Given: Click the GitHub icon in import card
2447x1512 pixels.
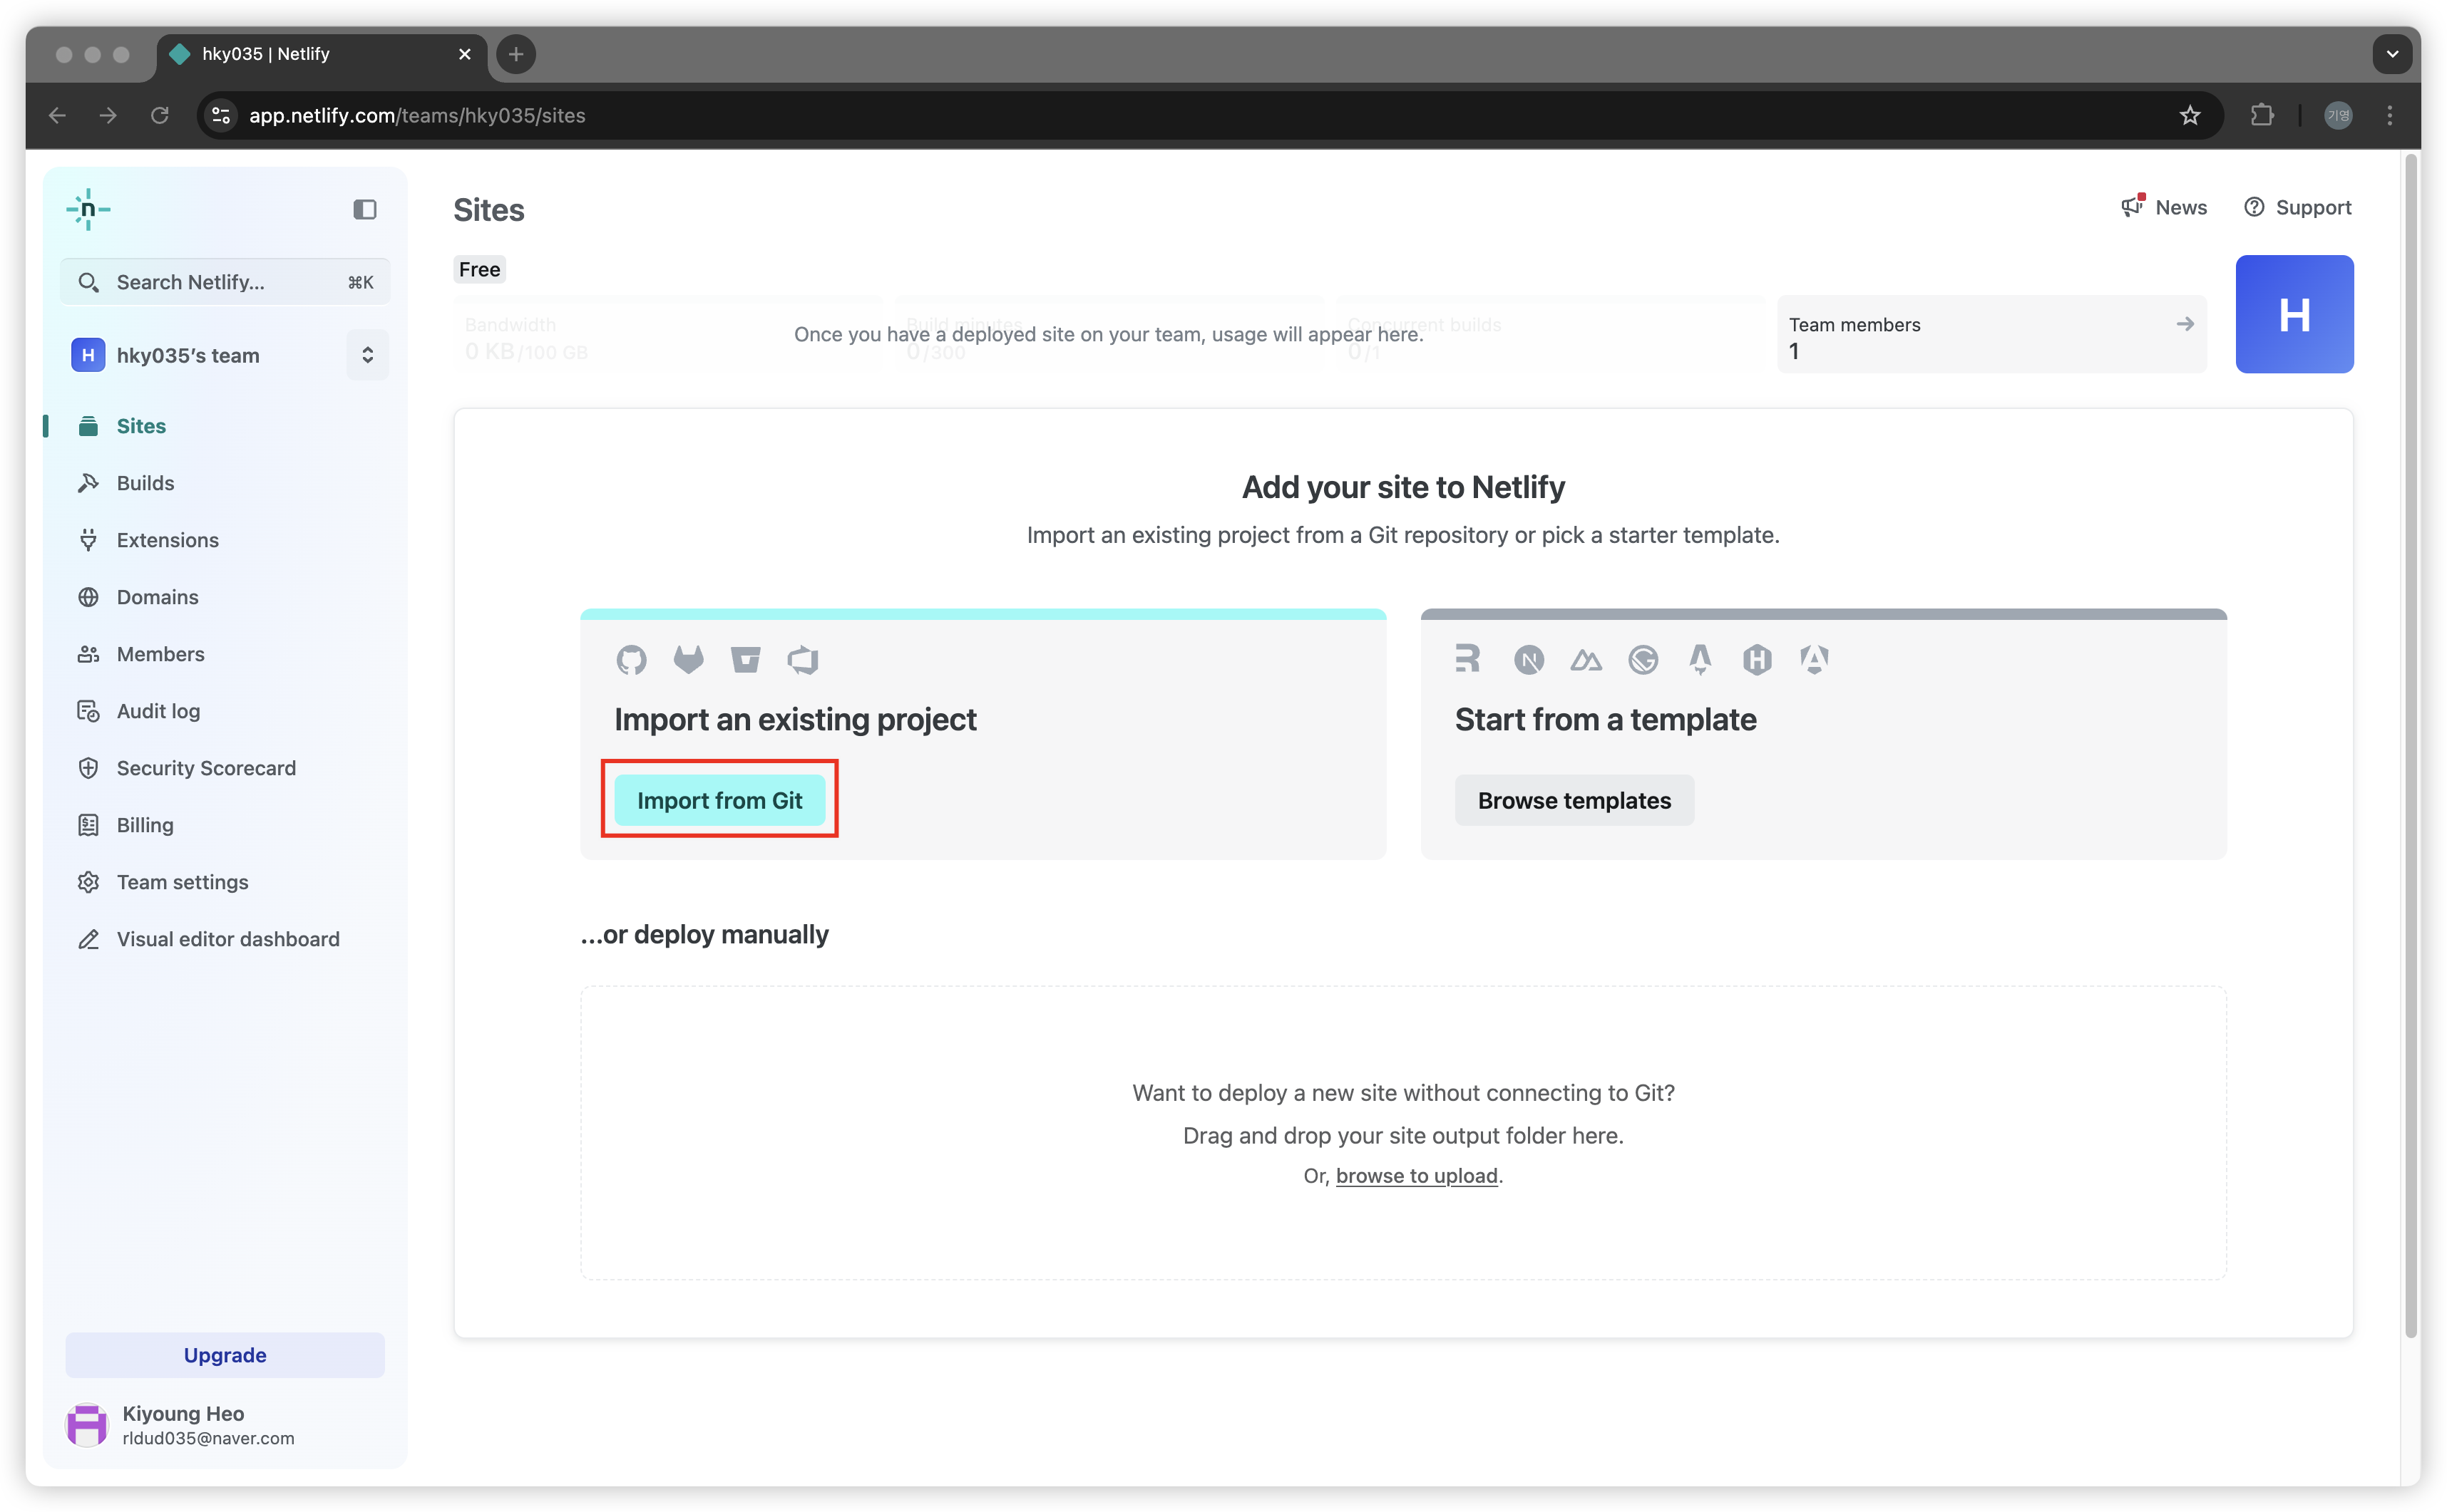Looking at the screenshot, I should (x=631, y=660).
